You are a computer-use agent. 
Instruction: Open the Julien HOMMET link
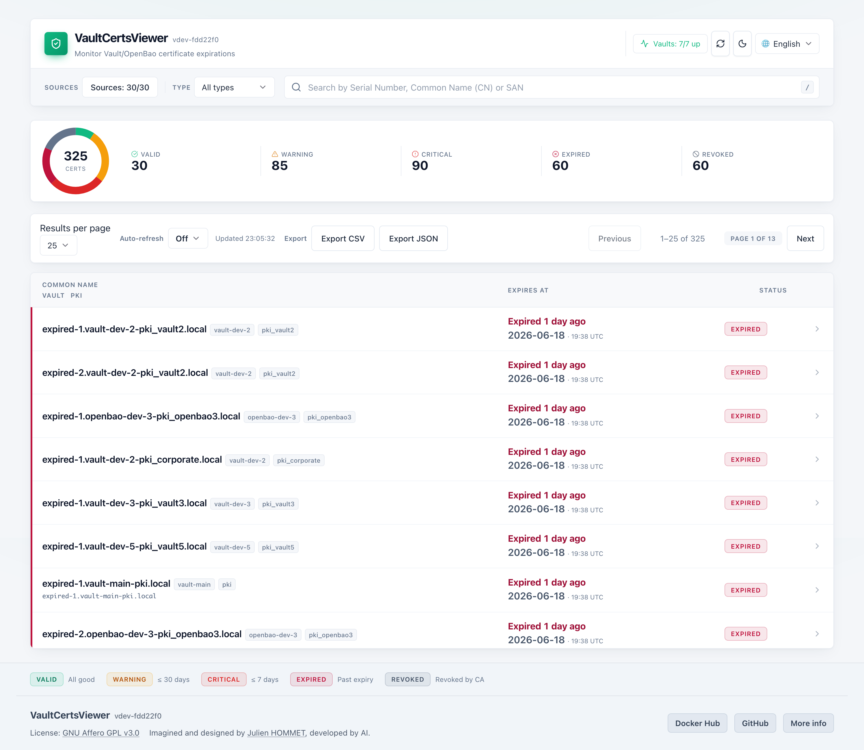(276, 733)
